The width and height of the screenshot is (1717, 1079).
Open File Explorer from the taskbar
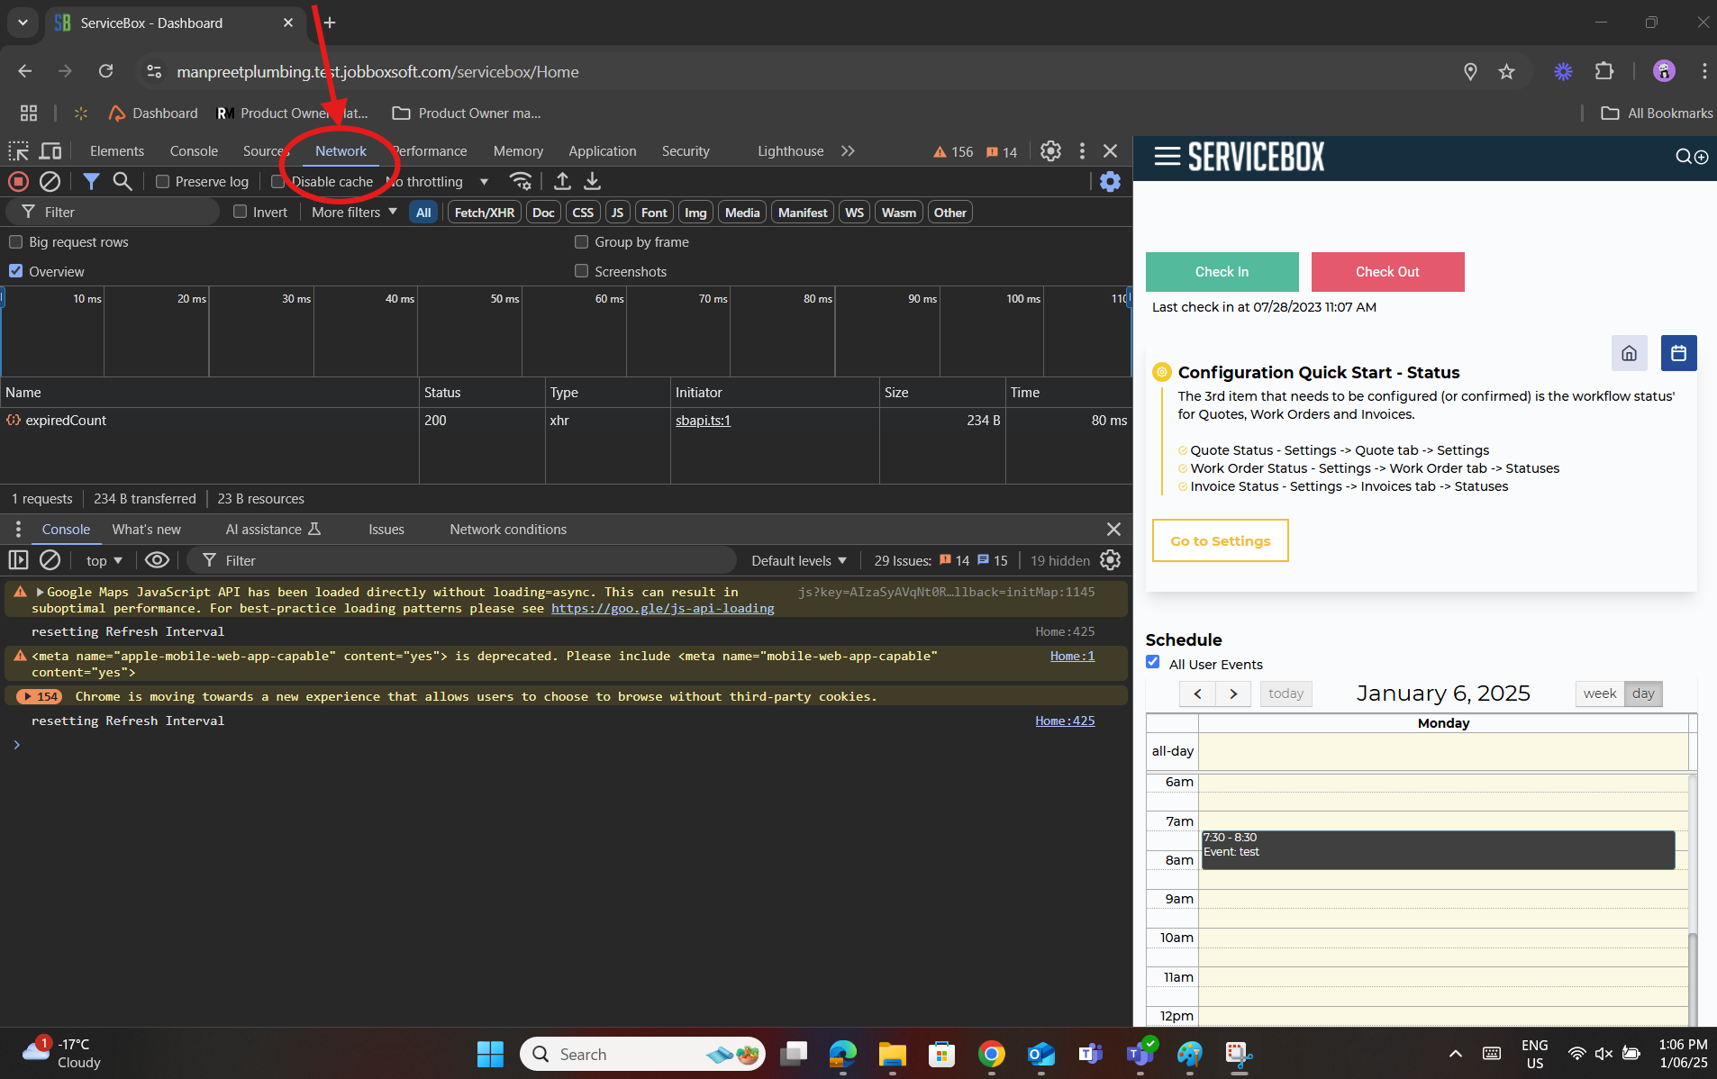point(892,1054)
